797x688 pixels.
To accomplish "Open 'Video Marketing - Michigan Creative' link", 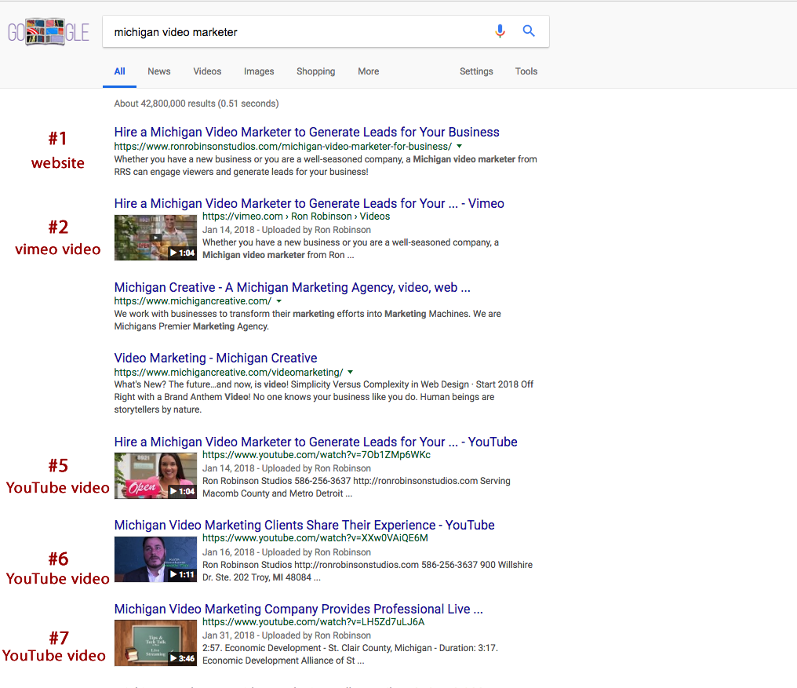I will click(x=216, y=358).
